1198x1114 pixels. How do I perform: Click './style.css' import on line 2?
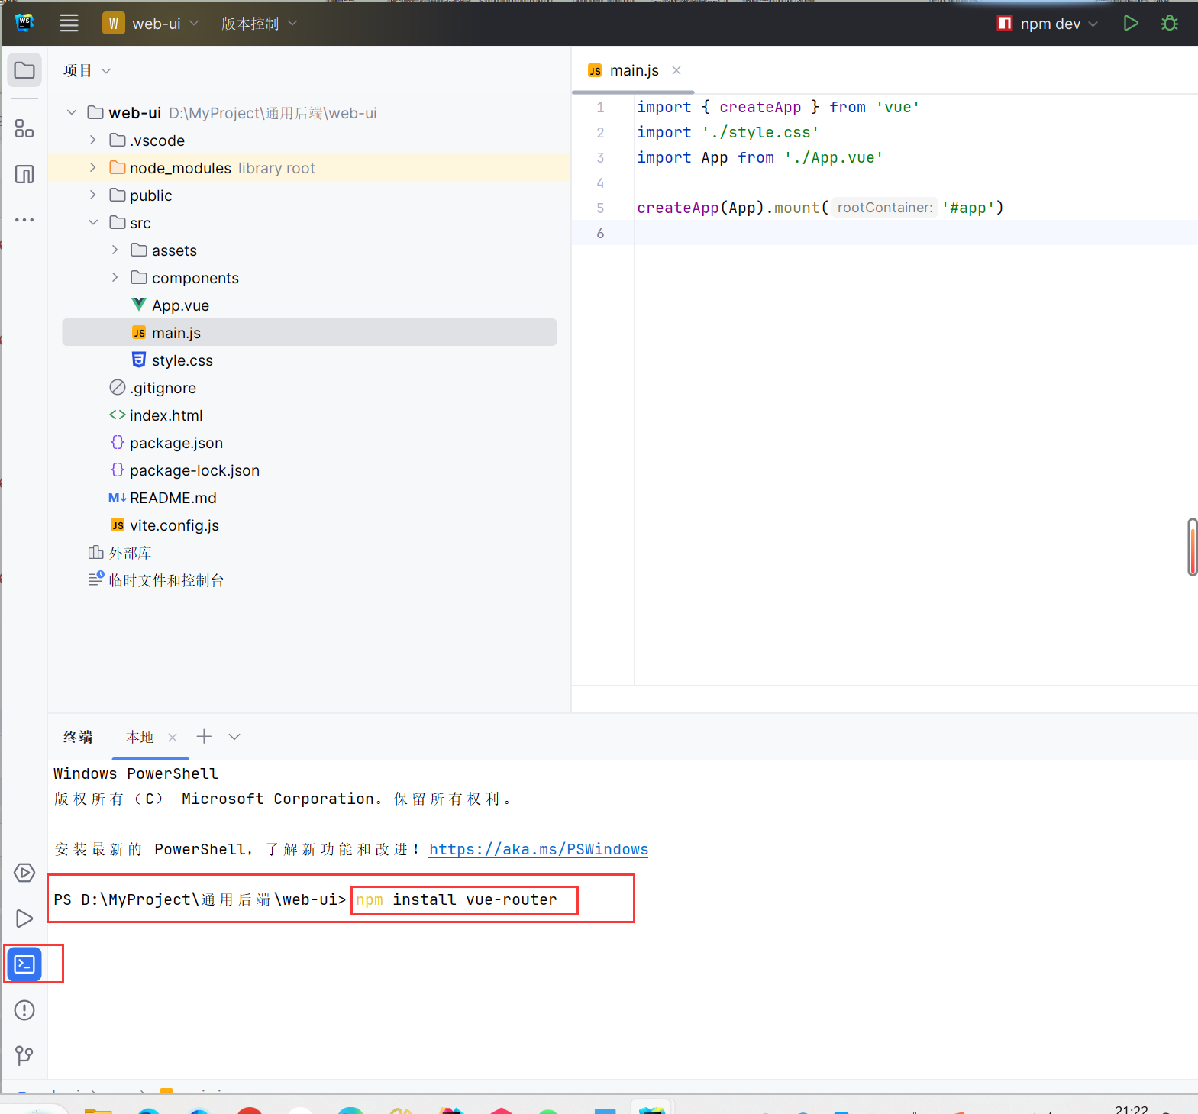(x=760, y=132)
